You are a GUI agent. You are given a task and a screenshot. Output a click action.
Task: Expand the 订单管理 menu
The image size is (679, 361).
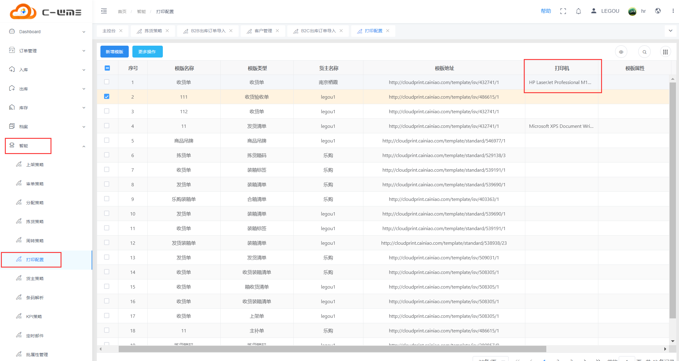pyautogui.click(x=46, y=51)
